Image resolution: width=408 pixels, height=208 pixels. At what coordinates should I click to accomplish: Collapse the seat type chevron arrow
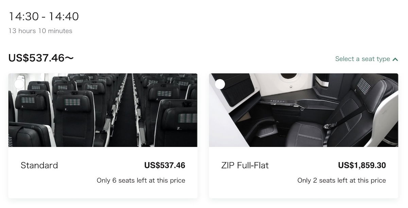[x=395, y=59]
